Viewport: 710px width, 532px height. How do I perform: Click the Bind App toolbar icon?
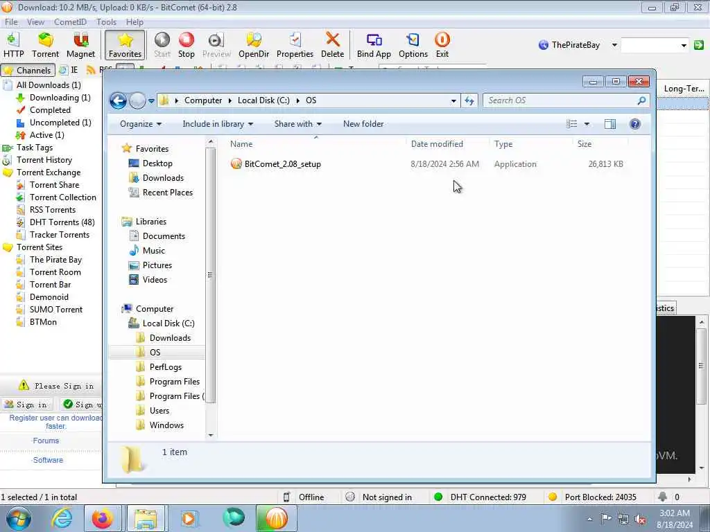tap(374, 45)
